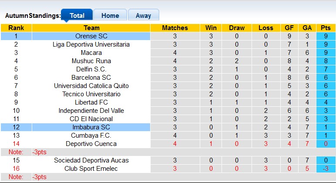Open the Macara team page
The width and height of the screenshot is (336, 183).
pyautogui.click(x=91, y=53)
